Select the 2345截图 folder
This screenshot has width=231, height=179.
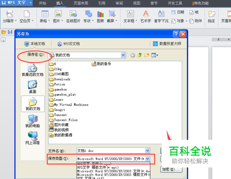point(59,74)
